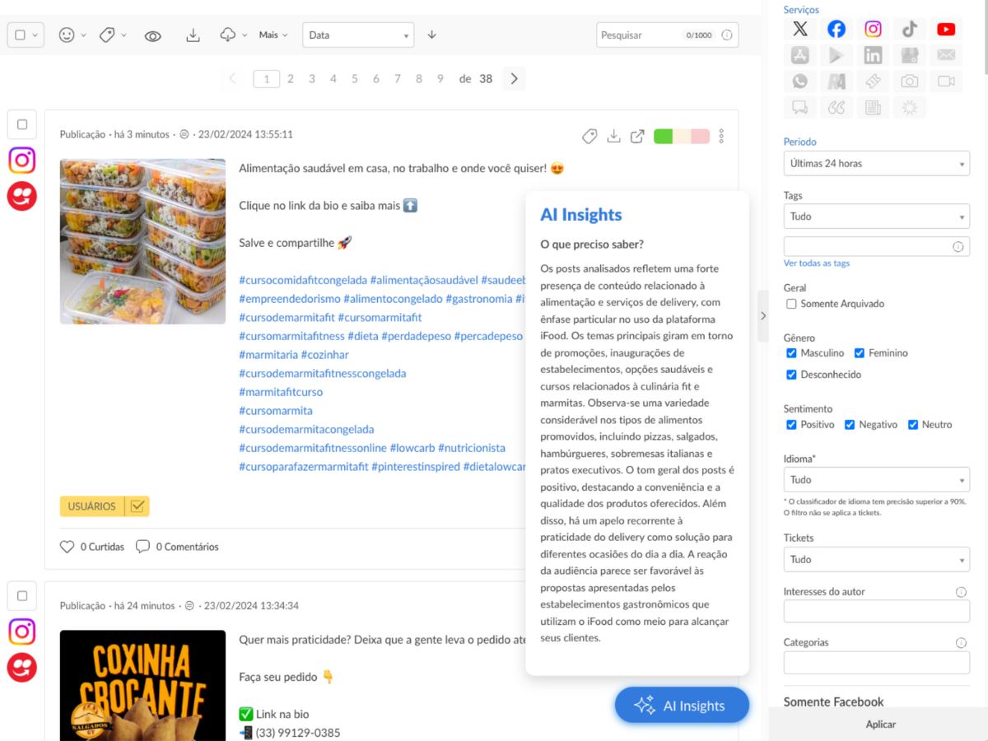Click the tag icon on first post
The width and height of the screenshot is (988, 741).
click(x=590, y=137)
